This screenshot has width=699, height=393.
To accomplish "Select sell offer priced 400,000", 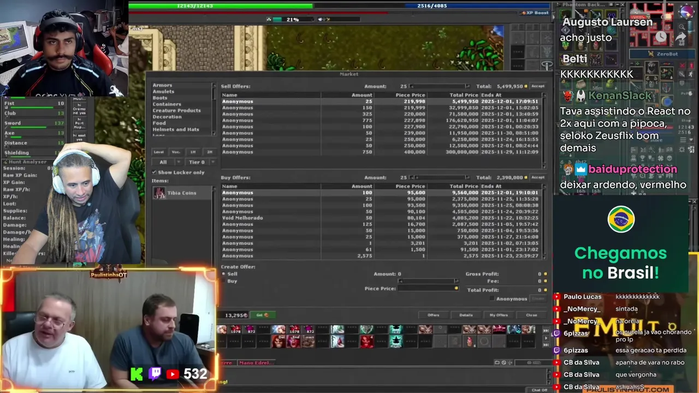I will pos(381,152).
